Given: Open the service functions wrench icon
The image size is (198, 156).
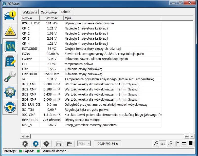Looking at the screenshot, I should 11,77.
